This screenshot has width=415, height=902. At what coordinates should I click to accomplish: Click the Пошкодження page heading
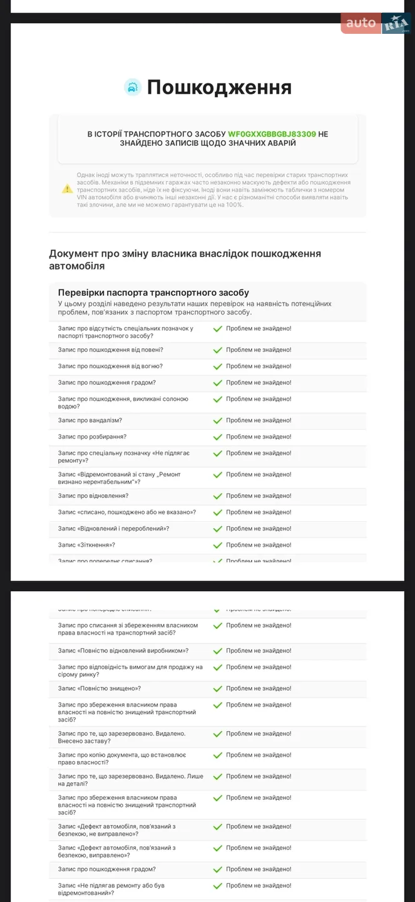[x=219, y=87]
